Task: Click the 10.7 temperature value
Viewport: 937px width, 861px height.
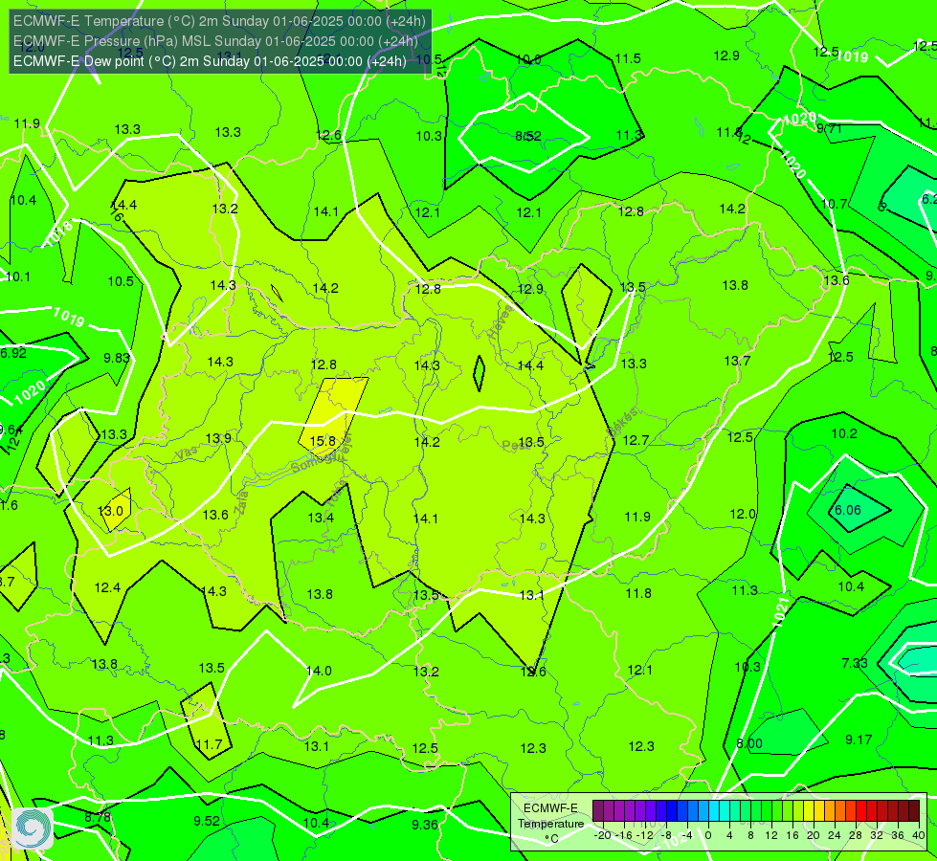Action: point(834,204)
